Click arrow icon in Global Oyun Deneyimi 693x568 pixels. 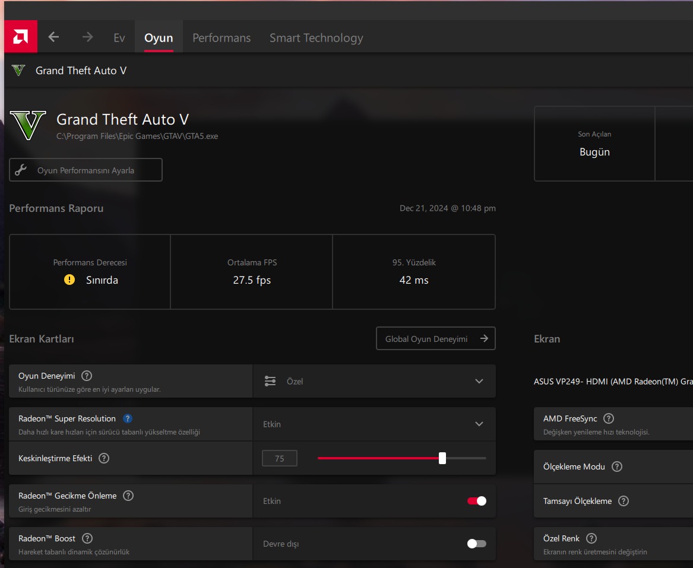[485, 338]
